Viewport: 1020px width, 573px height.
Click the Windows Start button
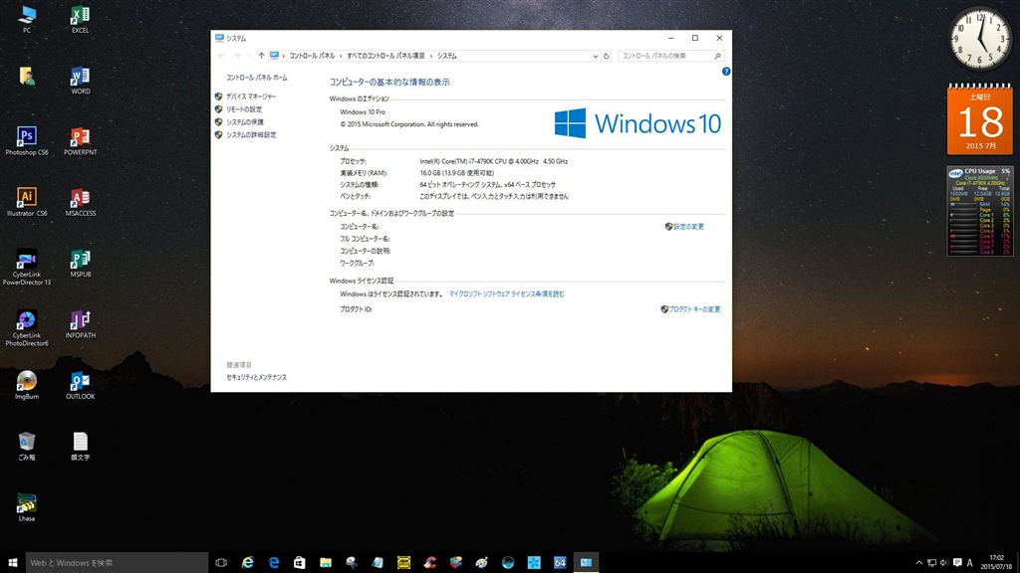(x=12, y=563)
